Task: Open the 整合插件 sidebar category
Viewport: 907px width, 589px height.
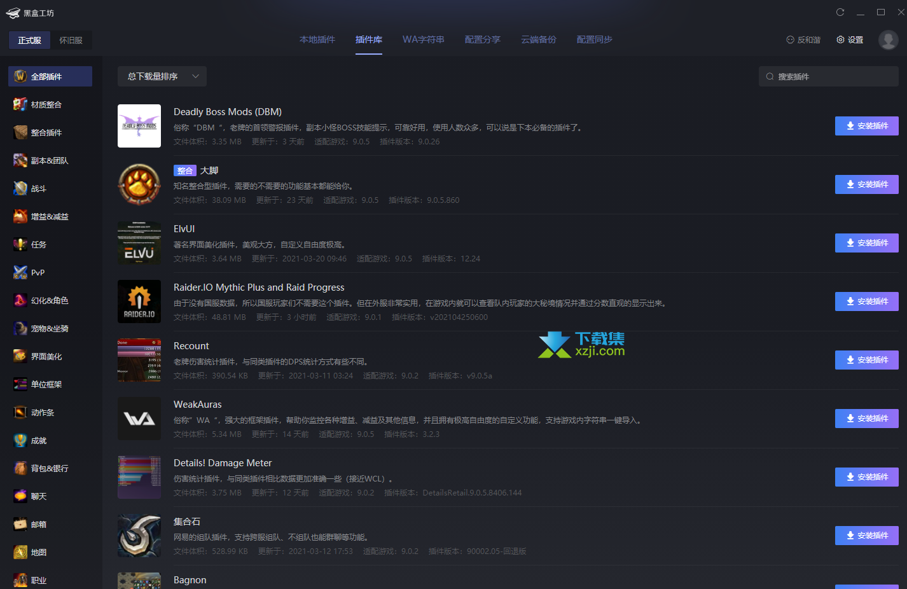Action: 50,132
